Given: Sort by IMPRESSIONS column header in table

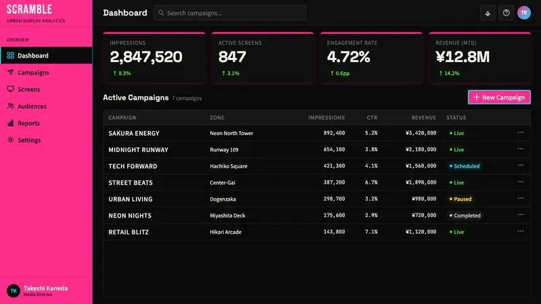Looking at the screenshot, I should [x=327, y=118].
